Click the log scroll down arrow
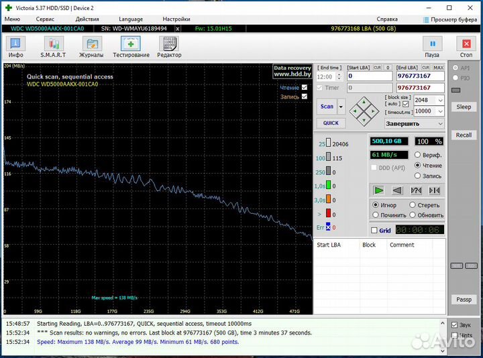Screen dimensions: 483x358 pyautogui.click(x=442, y=351)
